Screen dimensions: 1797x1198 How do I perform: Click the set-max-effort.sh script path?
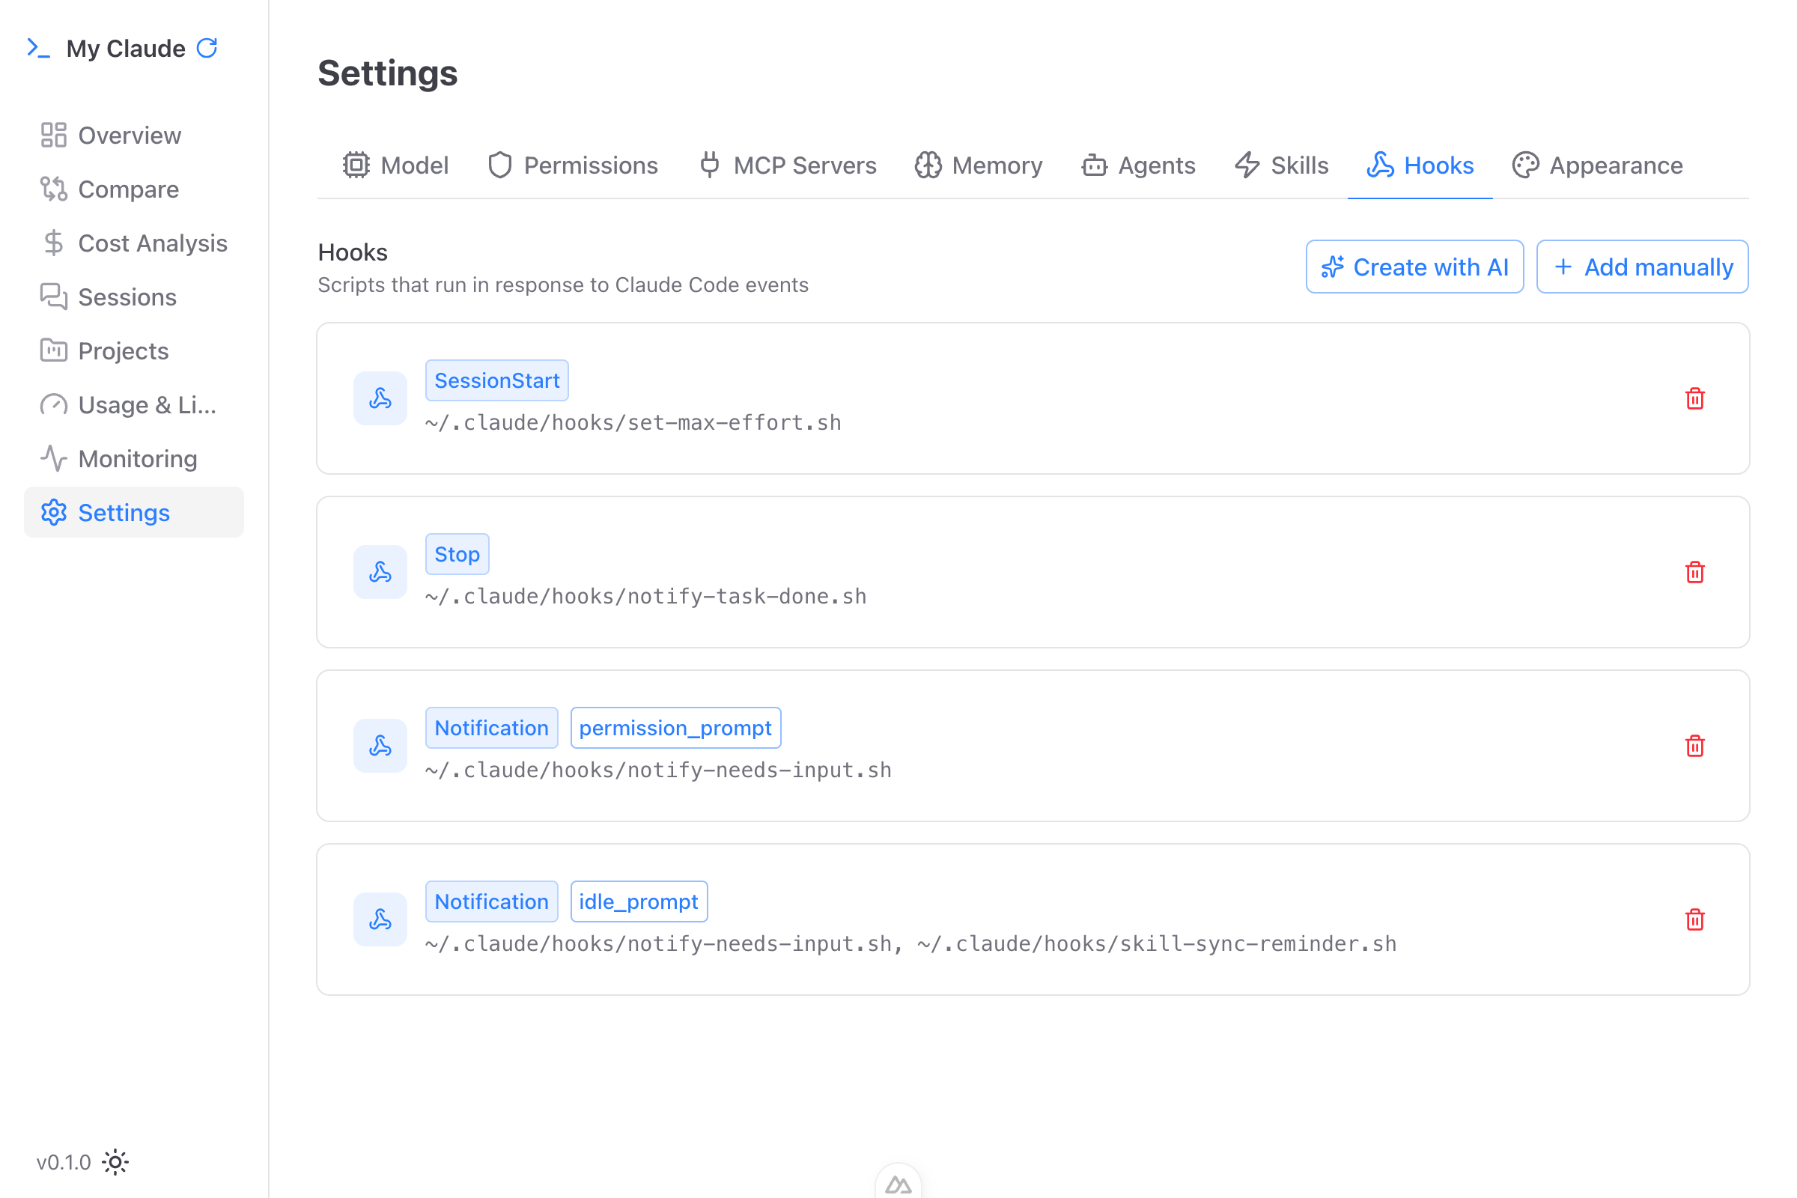click(633, 422)
